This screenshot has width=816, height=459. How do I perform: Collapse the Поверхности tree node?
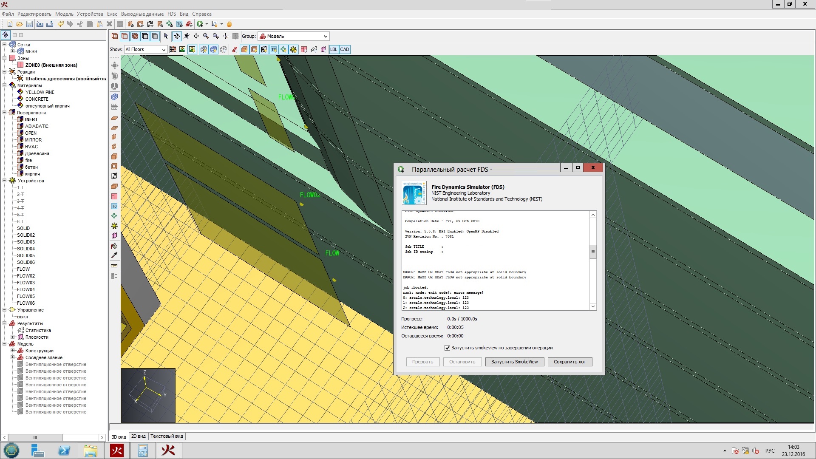[x=5, y=113]
